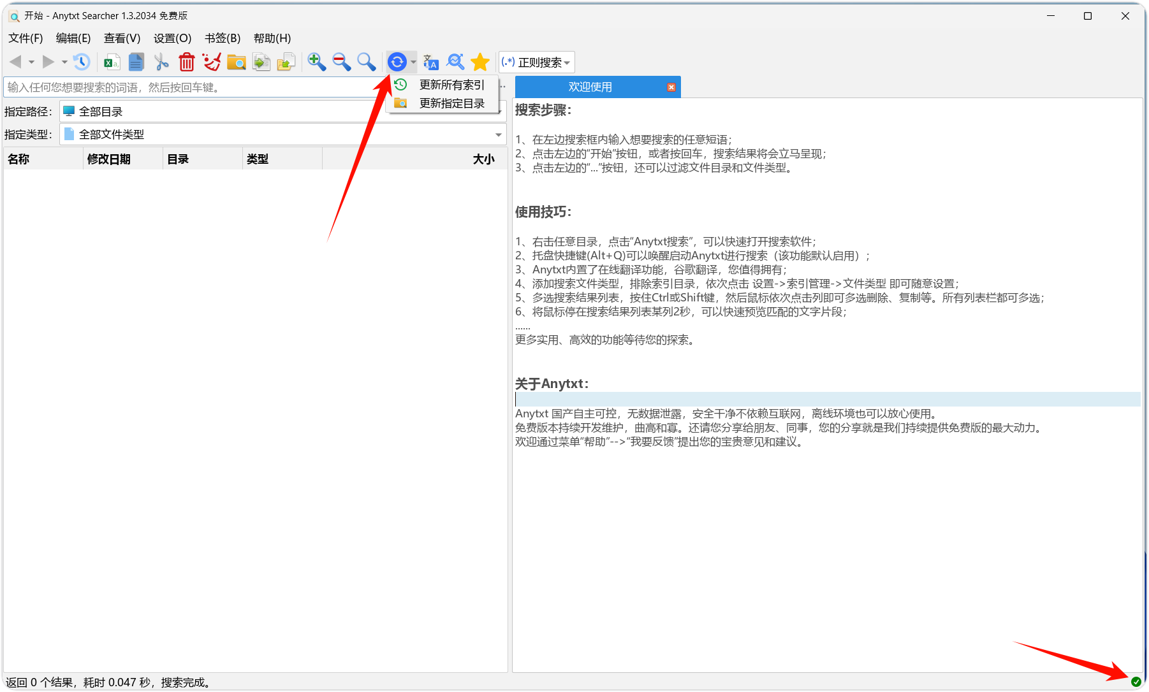Image resolution: width=1149 pixels, height=692 pixels.
Task: Click the magnifier with chart icon
Action: coord(455,62)
